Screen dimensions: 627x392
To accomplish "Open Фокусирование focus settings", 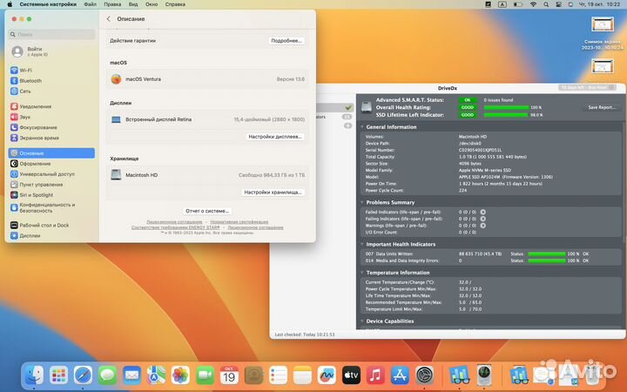I will pyautogui.click(x=51, y=127).
